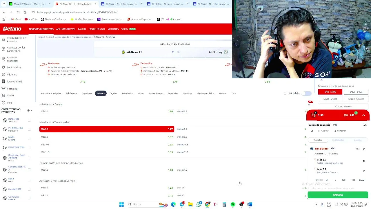Show hidden system tray icons

[x=316, y=204]
